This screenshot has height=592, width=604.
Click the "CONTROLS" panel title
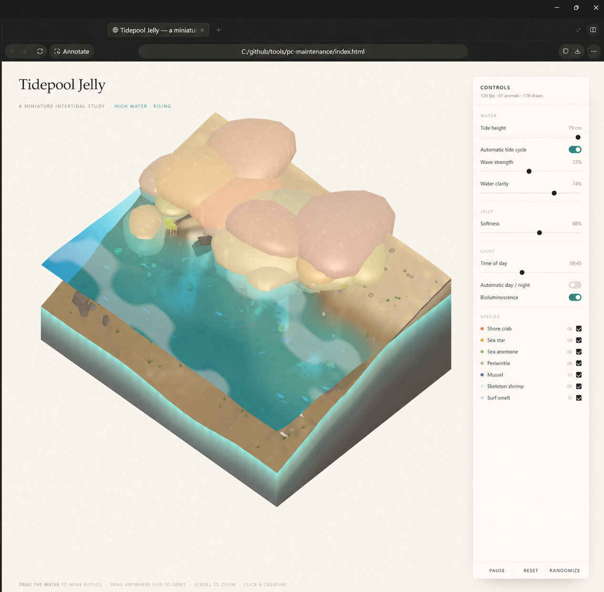[495, 88]
